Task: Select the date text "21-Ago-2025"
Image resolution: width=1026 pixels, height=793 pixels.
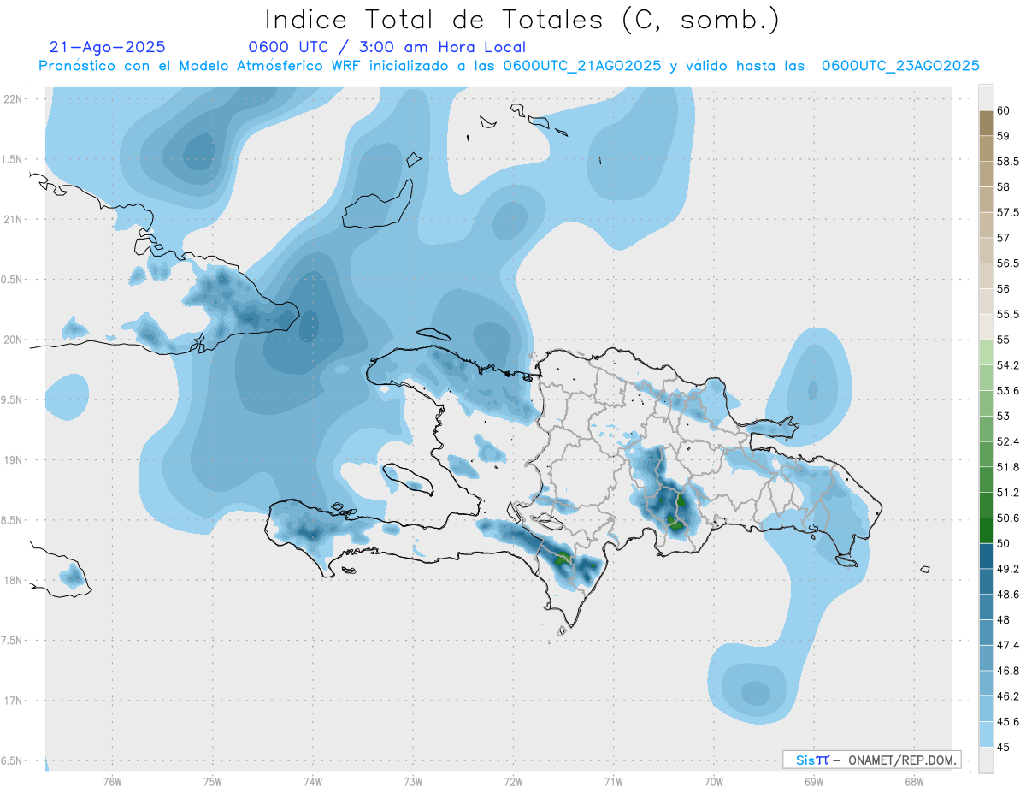Action: [x=108, y=48]
